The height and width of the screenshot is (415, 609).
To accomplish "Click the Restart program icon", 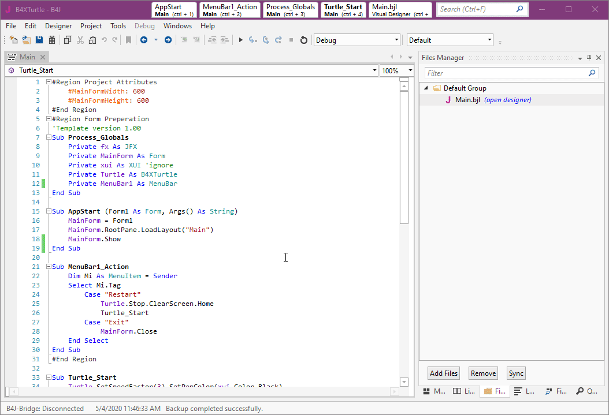I will (304, 40).
